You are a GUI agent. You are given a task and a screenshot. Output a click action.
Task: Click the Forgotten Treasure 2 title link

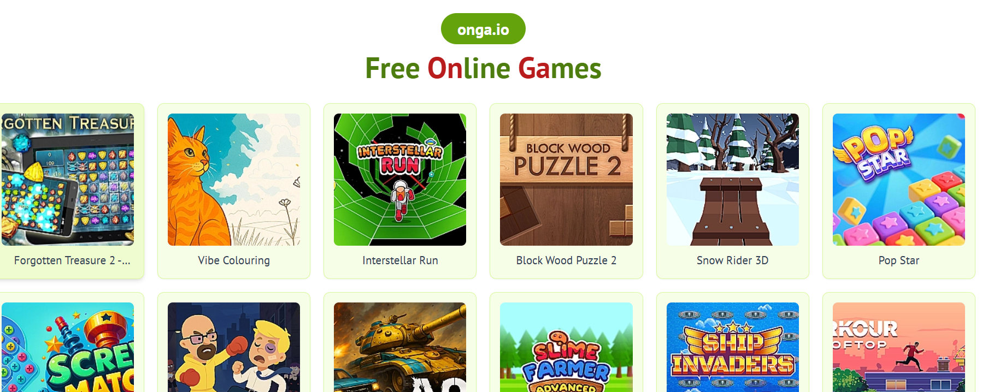point(72,260)
